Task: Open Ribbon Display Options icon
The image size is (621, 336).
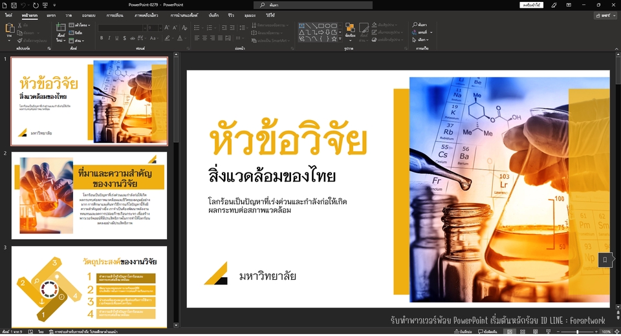Action: click(x=569, y=5)
